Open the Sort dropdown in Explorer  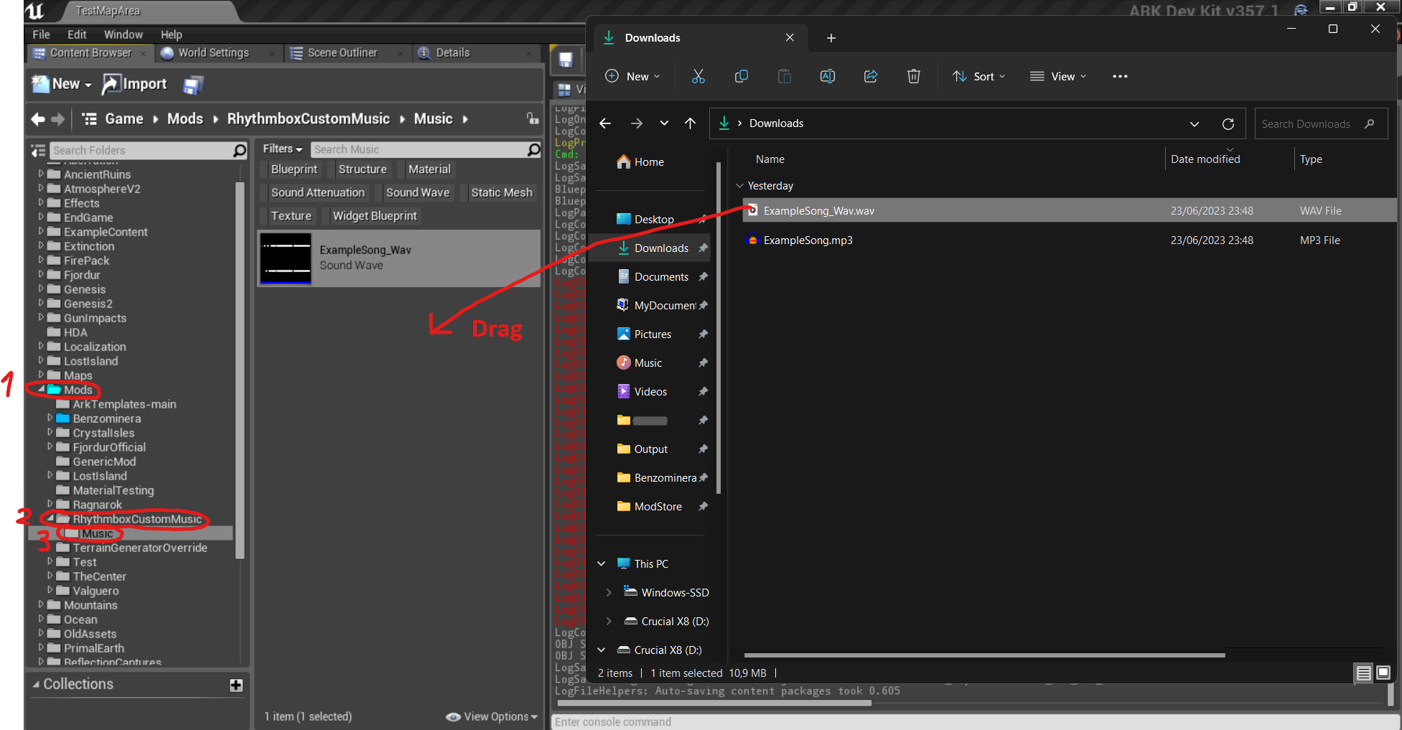[978, 76]
